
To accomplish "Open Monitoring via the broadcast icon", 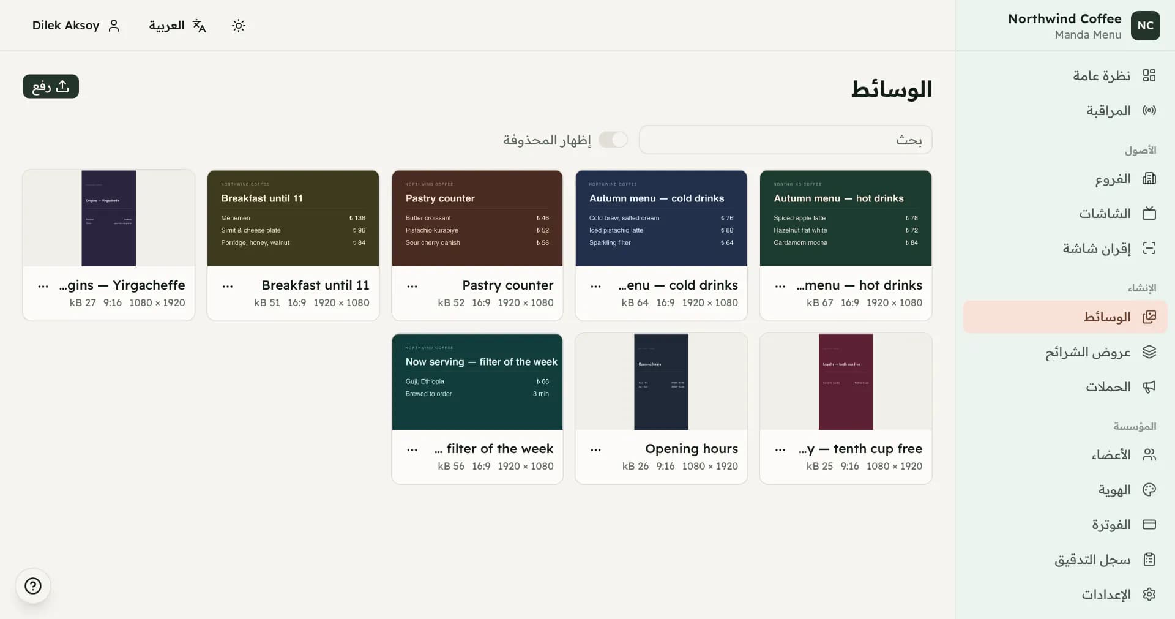I will [x=1149, y=110].
